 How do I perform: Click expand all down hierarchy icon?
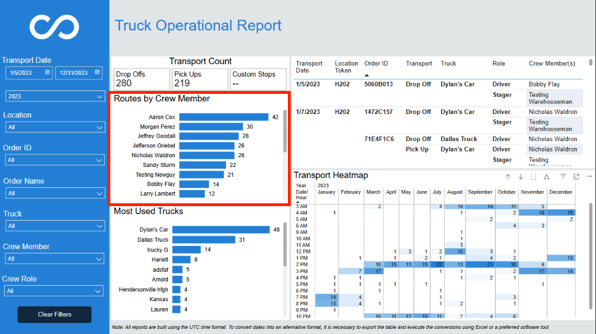coord(546,176)
